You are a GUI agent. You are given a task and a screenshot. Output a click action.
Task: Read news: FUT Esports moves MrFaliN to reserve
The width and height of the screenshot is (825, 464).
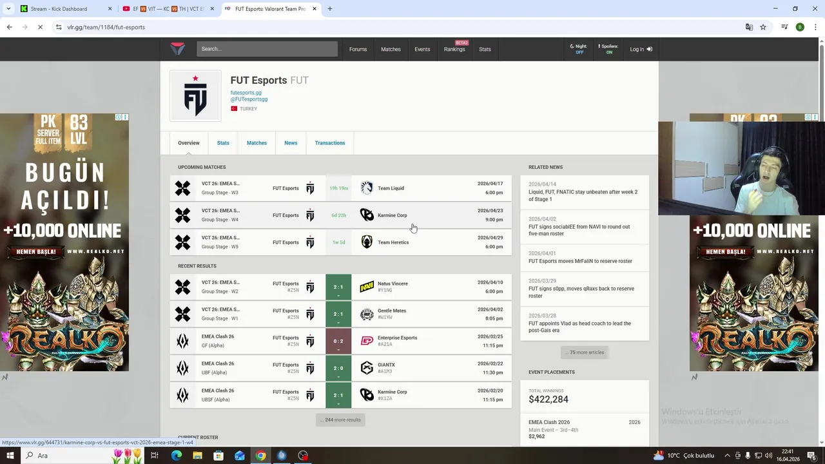click(585, 258)
